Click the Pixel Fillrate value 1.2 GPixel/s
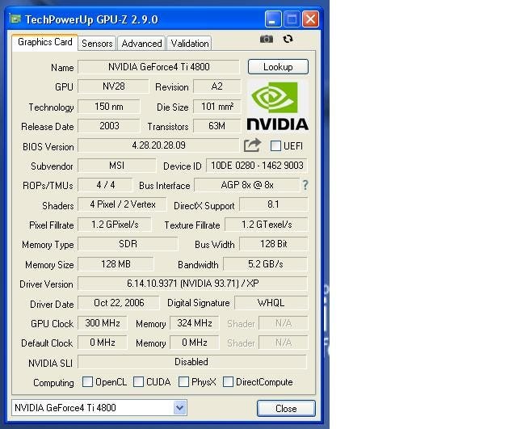517x429 pixels. coord(115,225)
